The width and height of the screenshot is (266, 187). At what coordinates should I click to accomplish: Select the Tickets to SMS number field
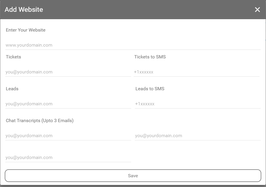tap(197, 72)
